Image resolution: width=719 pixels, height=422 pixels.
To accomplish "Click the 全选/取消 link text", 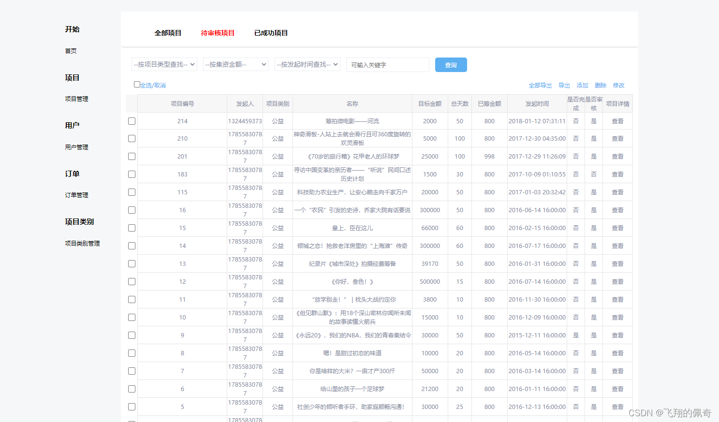I will coord(153,85).
